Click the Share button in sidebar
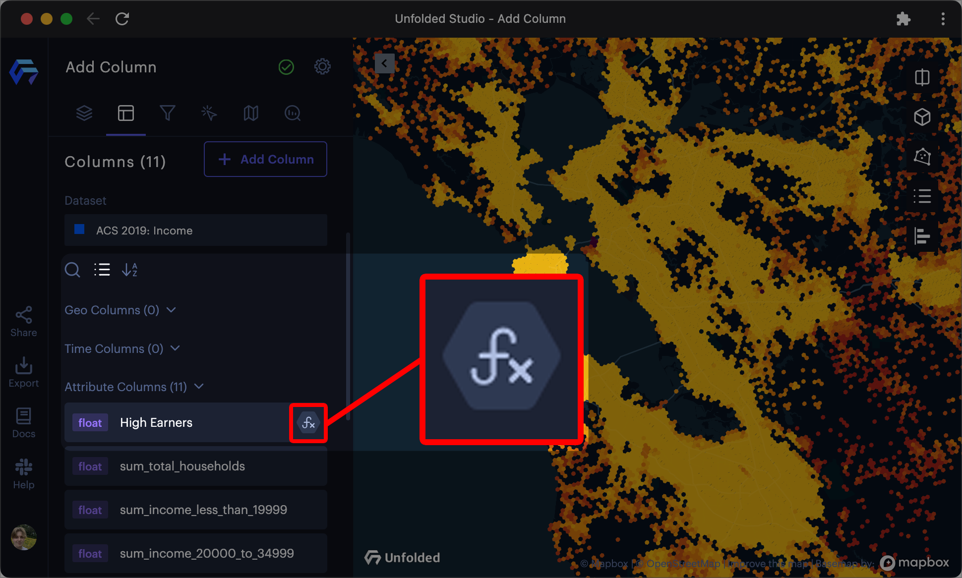This screenshot has width=962, height=578. (23, 320)
